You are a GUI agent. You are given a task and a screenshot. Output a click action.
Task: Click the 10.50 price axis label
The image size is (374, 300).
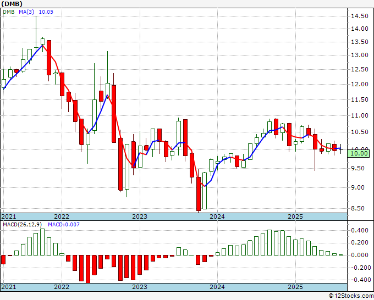pyautogui.click(x=360, y=132)
